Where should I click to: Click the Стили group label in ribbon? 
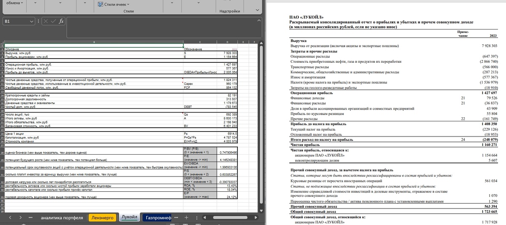click(x=129, y=11)
